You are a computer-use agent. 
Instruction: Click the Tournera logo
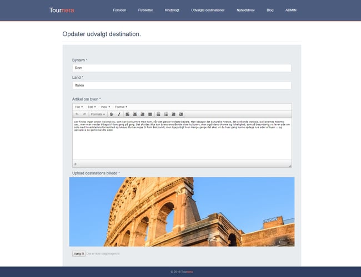(62, 11)
